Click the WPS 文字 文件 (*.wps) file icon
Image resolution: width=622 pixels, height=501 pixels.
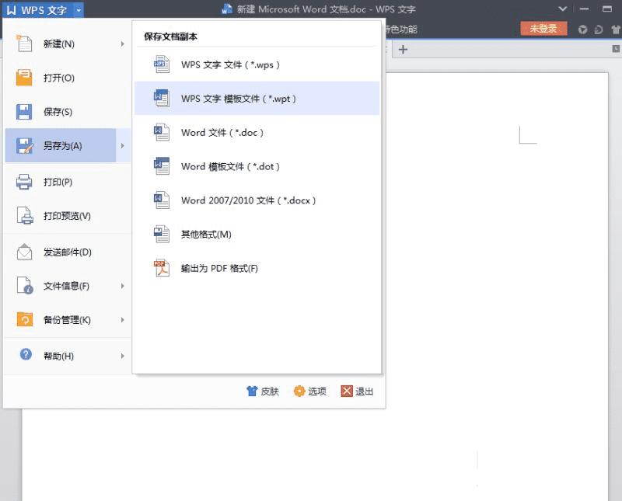coord(162,64)
